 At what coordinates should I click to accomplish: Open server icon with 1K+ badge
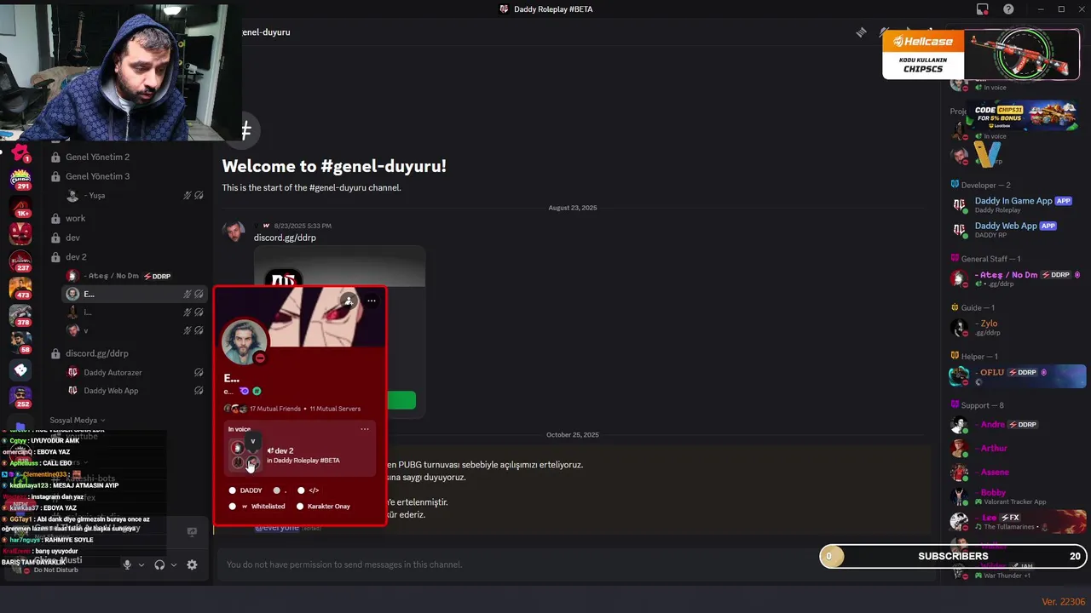tap(20, 206)
